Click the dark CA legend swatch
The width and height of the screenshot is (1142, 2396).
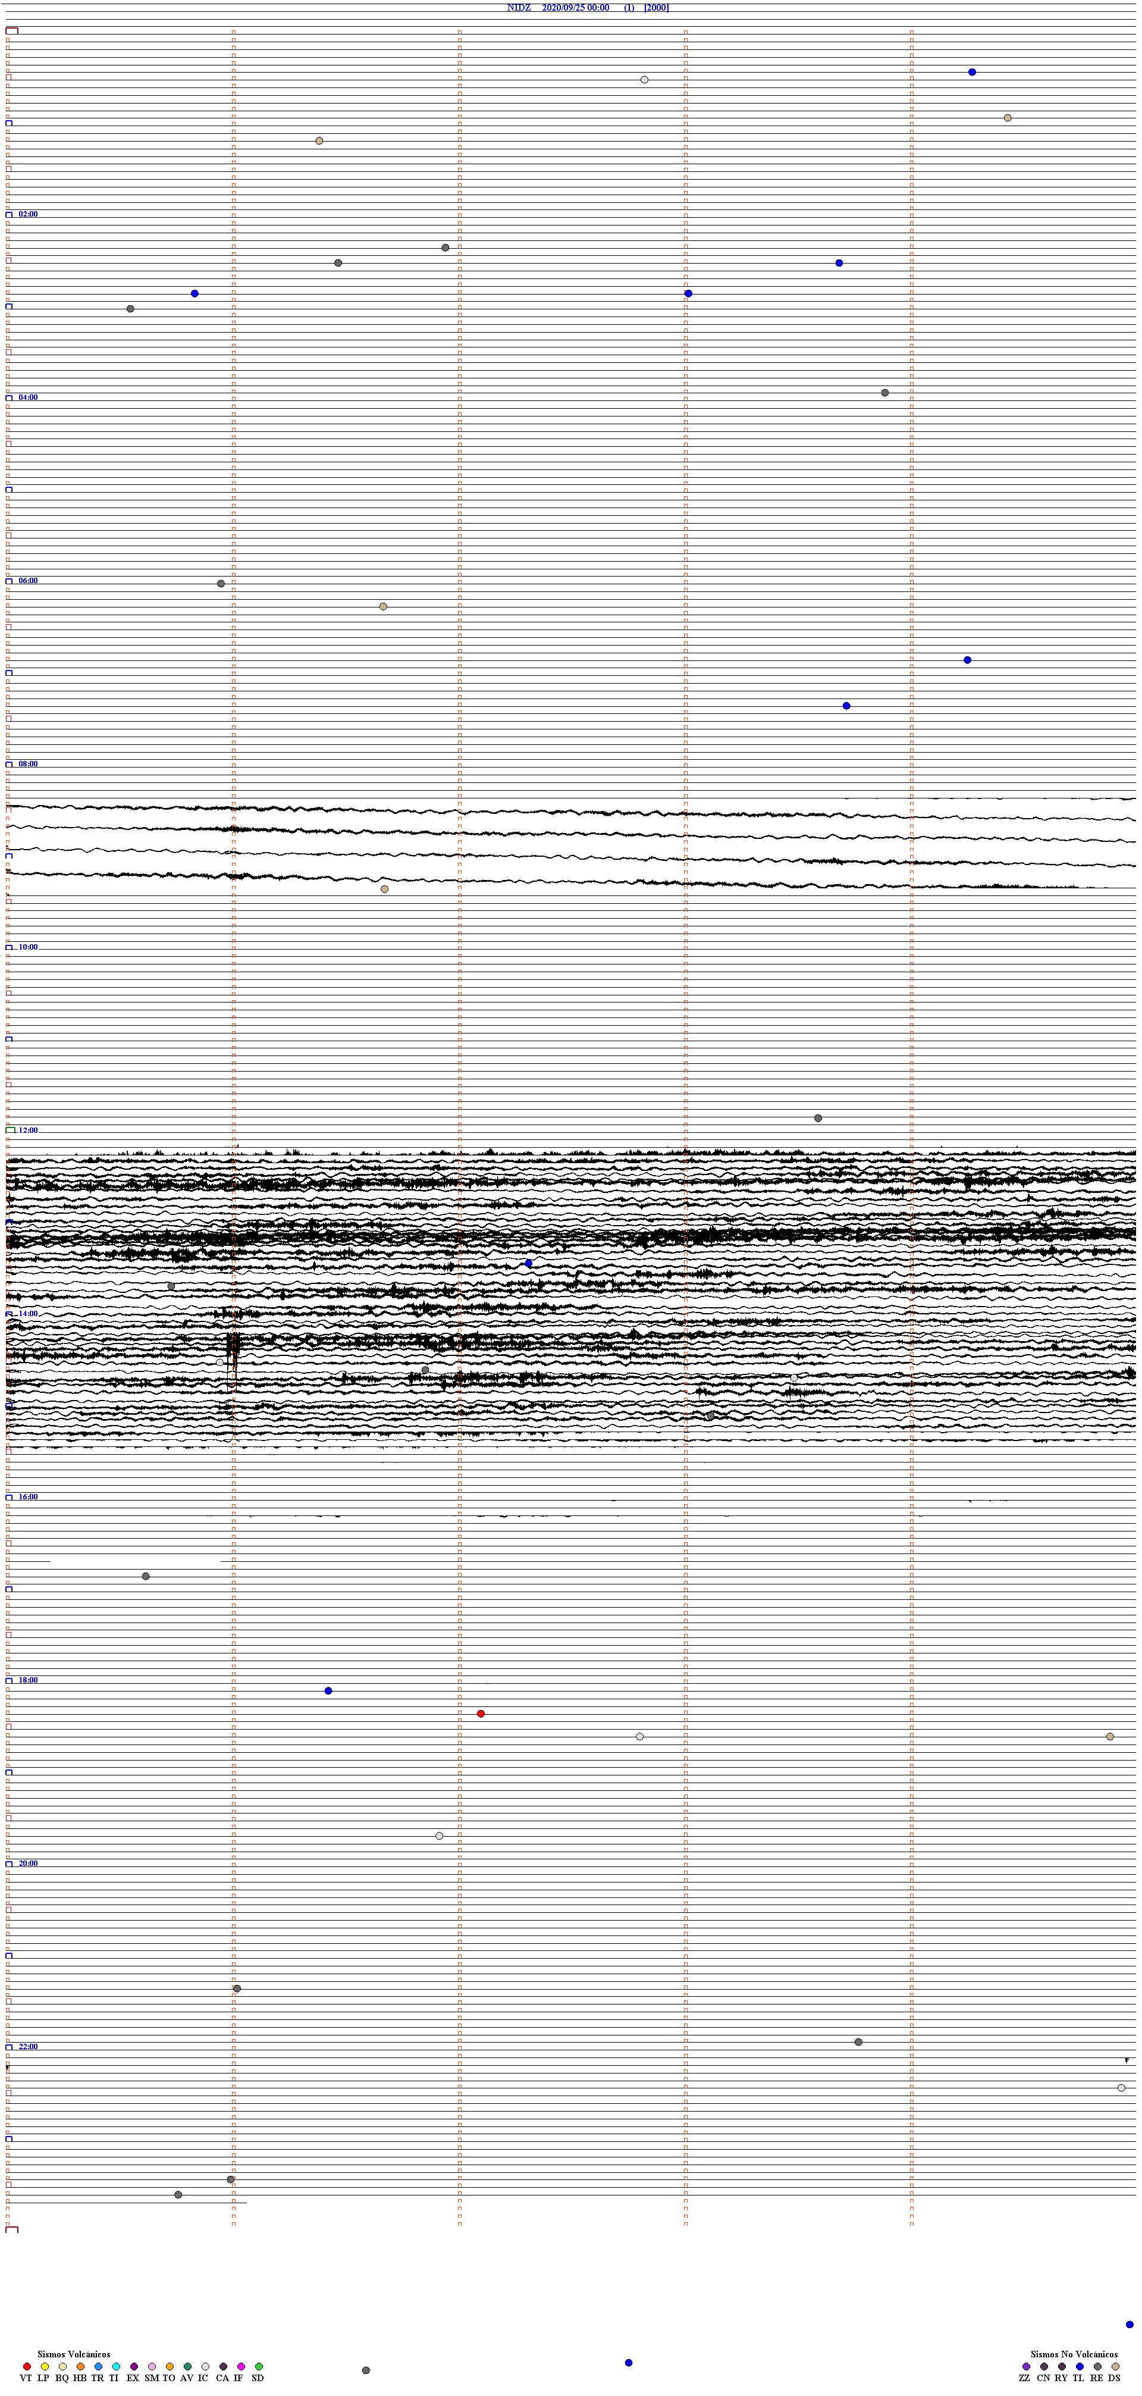click(x=223, y=2366)
